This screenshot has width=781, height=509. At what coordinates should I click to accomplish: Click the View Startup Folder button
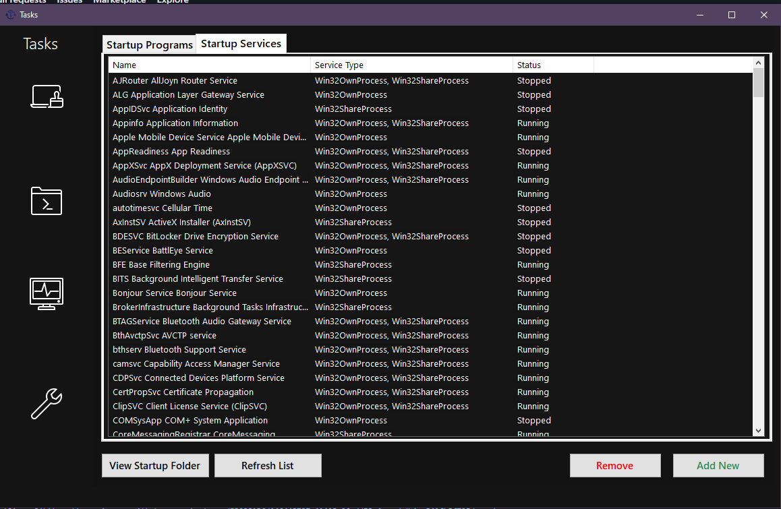(155, 466)
